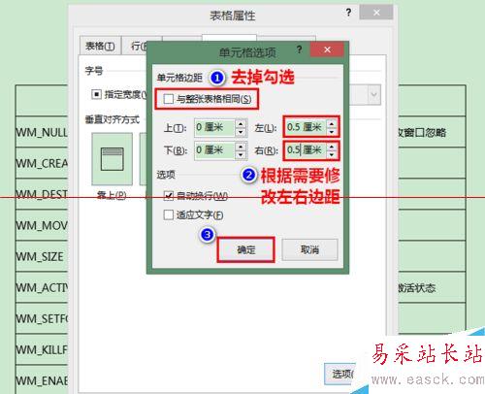This screenshot has height=394, width=485.
Task: Select WM_MOV cell in document table
Action: pos(42,225)
